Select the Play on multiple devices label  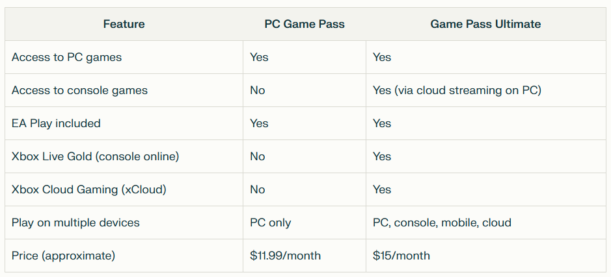(x=75, y=223)
